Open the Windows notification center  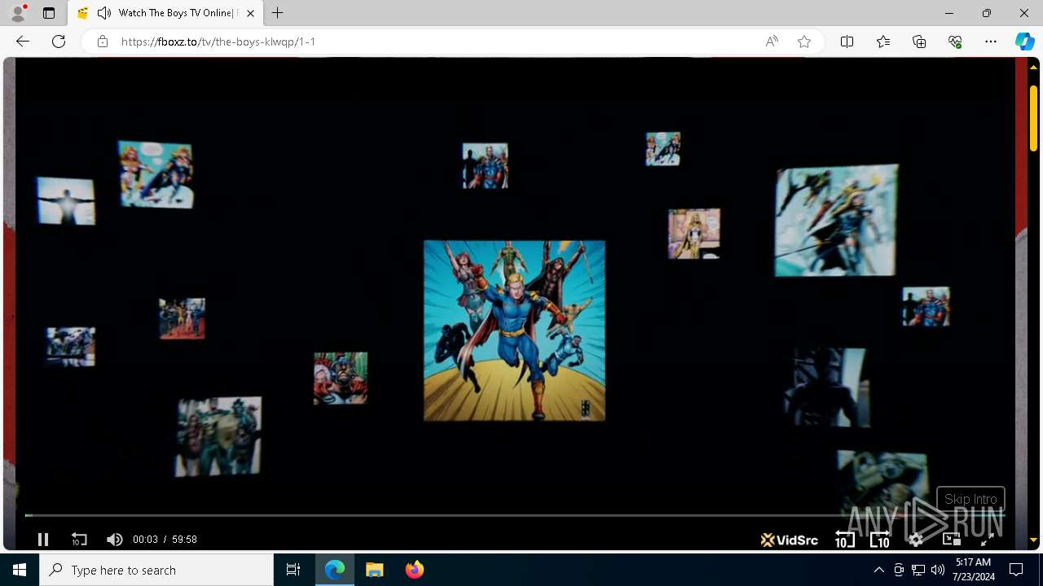point(1016,570)
